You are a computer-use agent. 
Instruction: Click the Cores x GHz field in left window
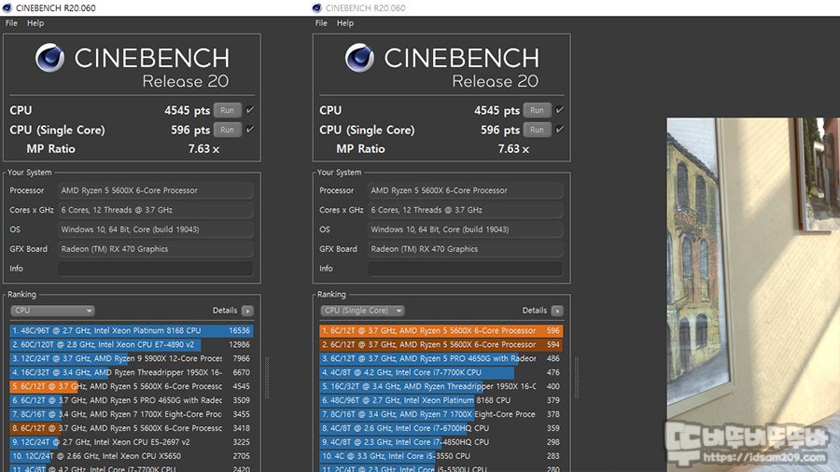[x=155, y=210]
